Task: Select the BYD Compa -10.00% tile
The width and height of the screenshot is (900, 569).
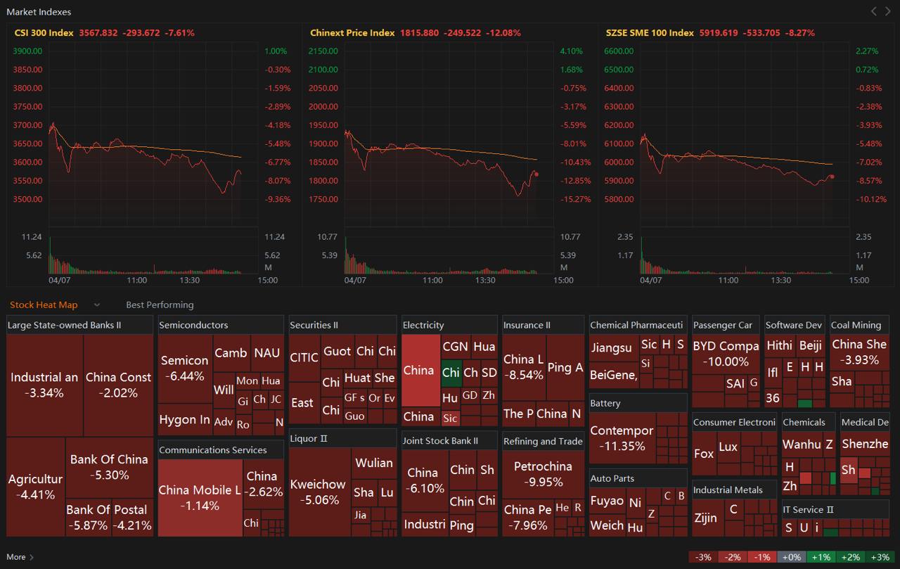Action: click(x=726, y=354)
